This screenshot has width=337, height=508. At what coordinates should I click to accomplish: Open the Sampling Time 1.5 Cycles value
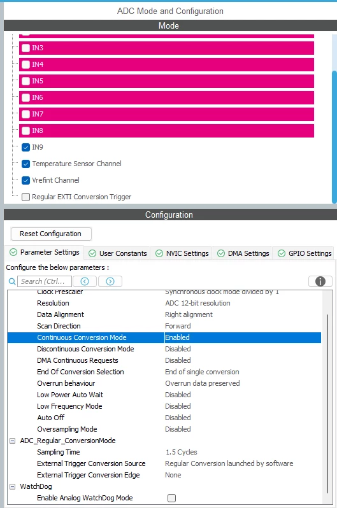(243, 452)
